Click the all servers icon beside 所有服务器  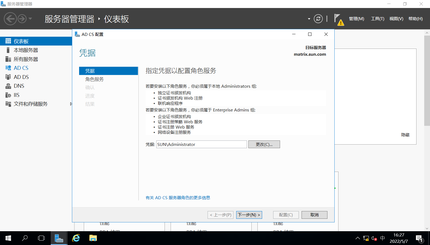coord(8,59)
